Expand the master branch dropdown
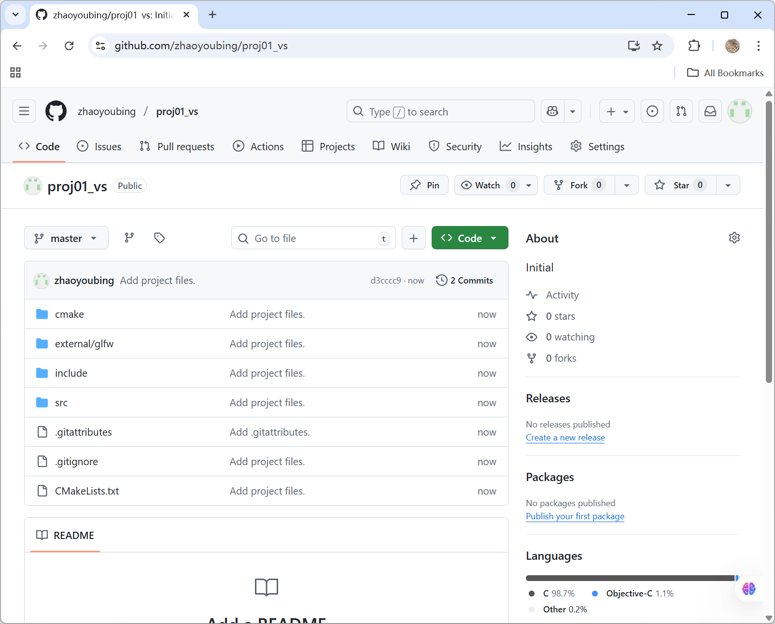Viewport: 775px width, 624px height. [66, 238]
